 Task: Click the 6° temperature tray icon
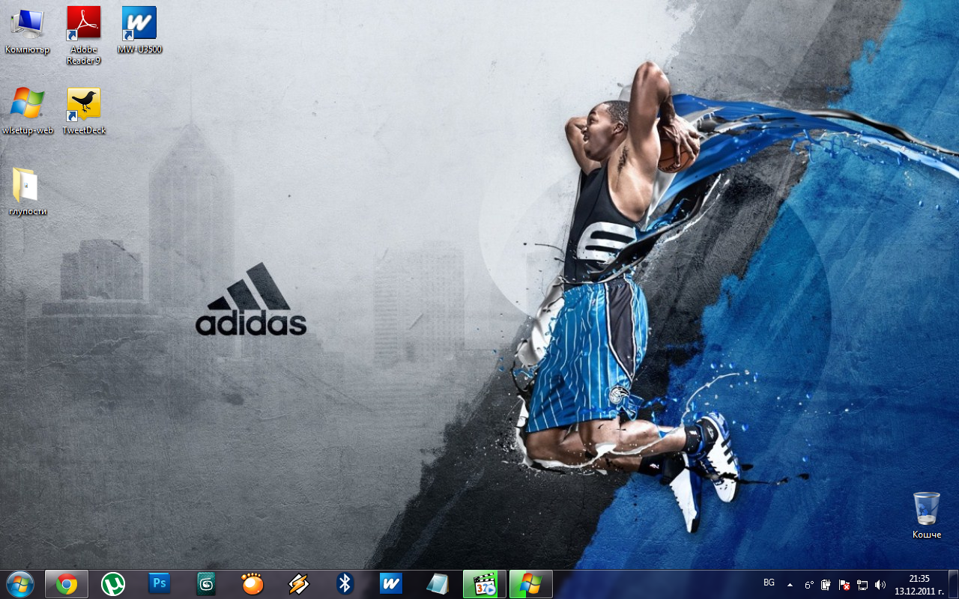tap(809, 585)
